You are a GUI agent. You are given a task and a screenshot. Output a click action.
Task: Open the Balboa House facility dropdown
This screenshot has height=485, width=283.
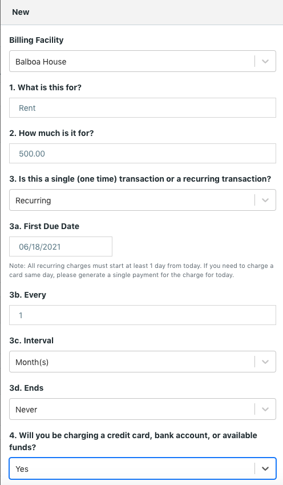coord(143,61)
